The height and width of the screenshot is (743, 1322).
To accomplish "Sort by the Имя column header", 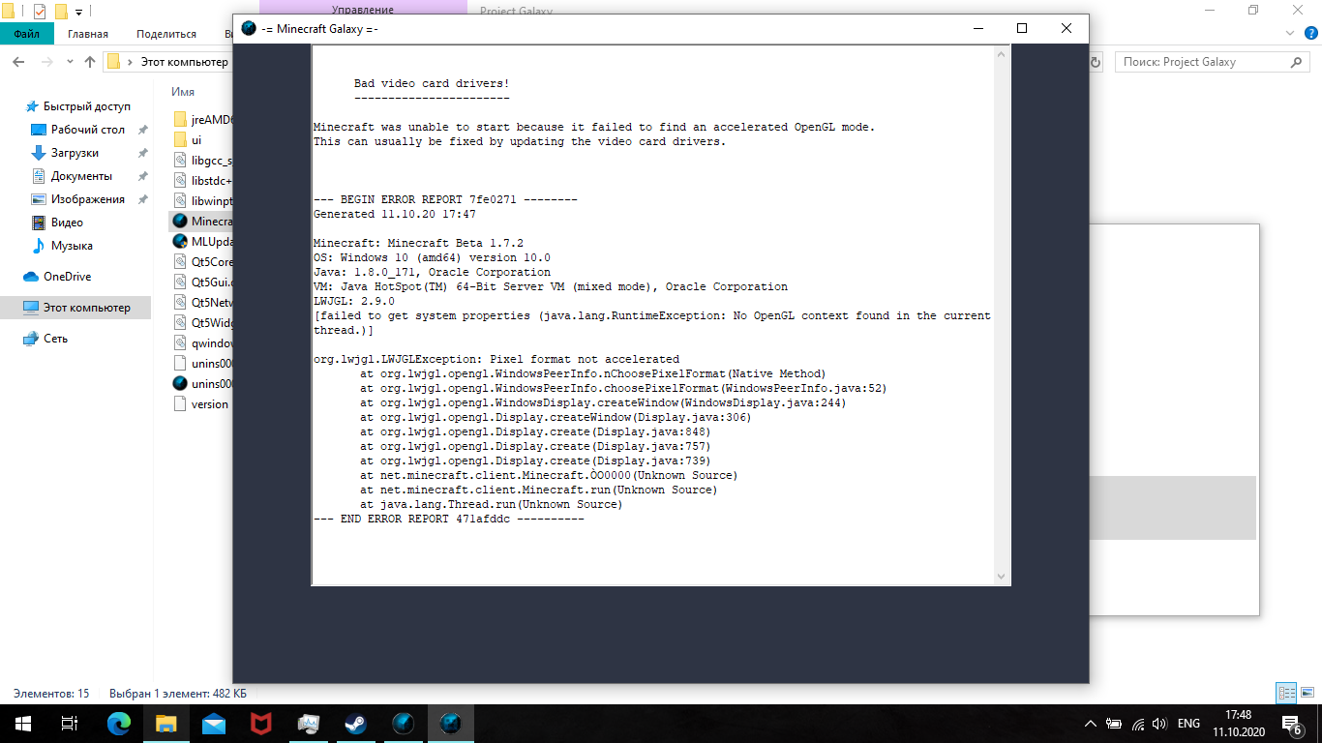I will [x=183, y=92].
